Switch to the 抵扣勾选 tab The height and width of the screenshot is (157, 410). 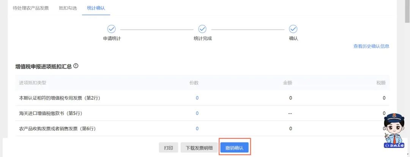(68, 8)
